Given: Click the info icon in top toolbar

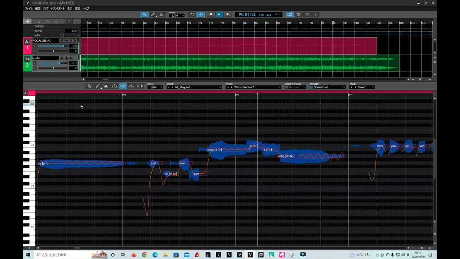Looking at the screenshot, I should pos(315,14).
